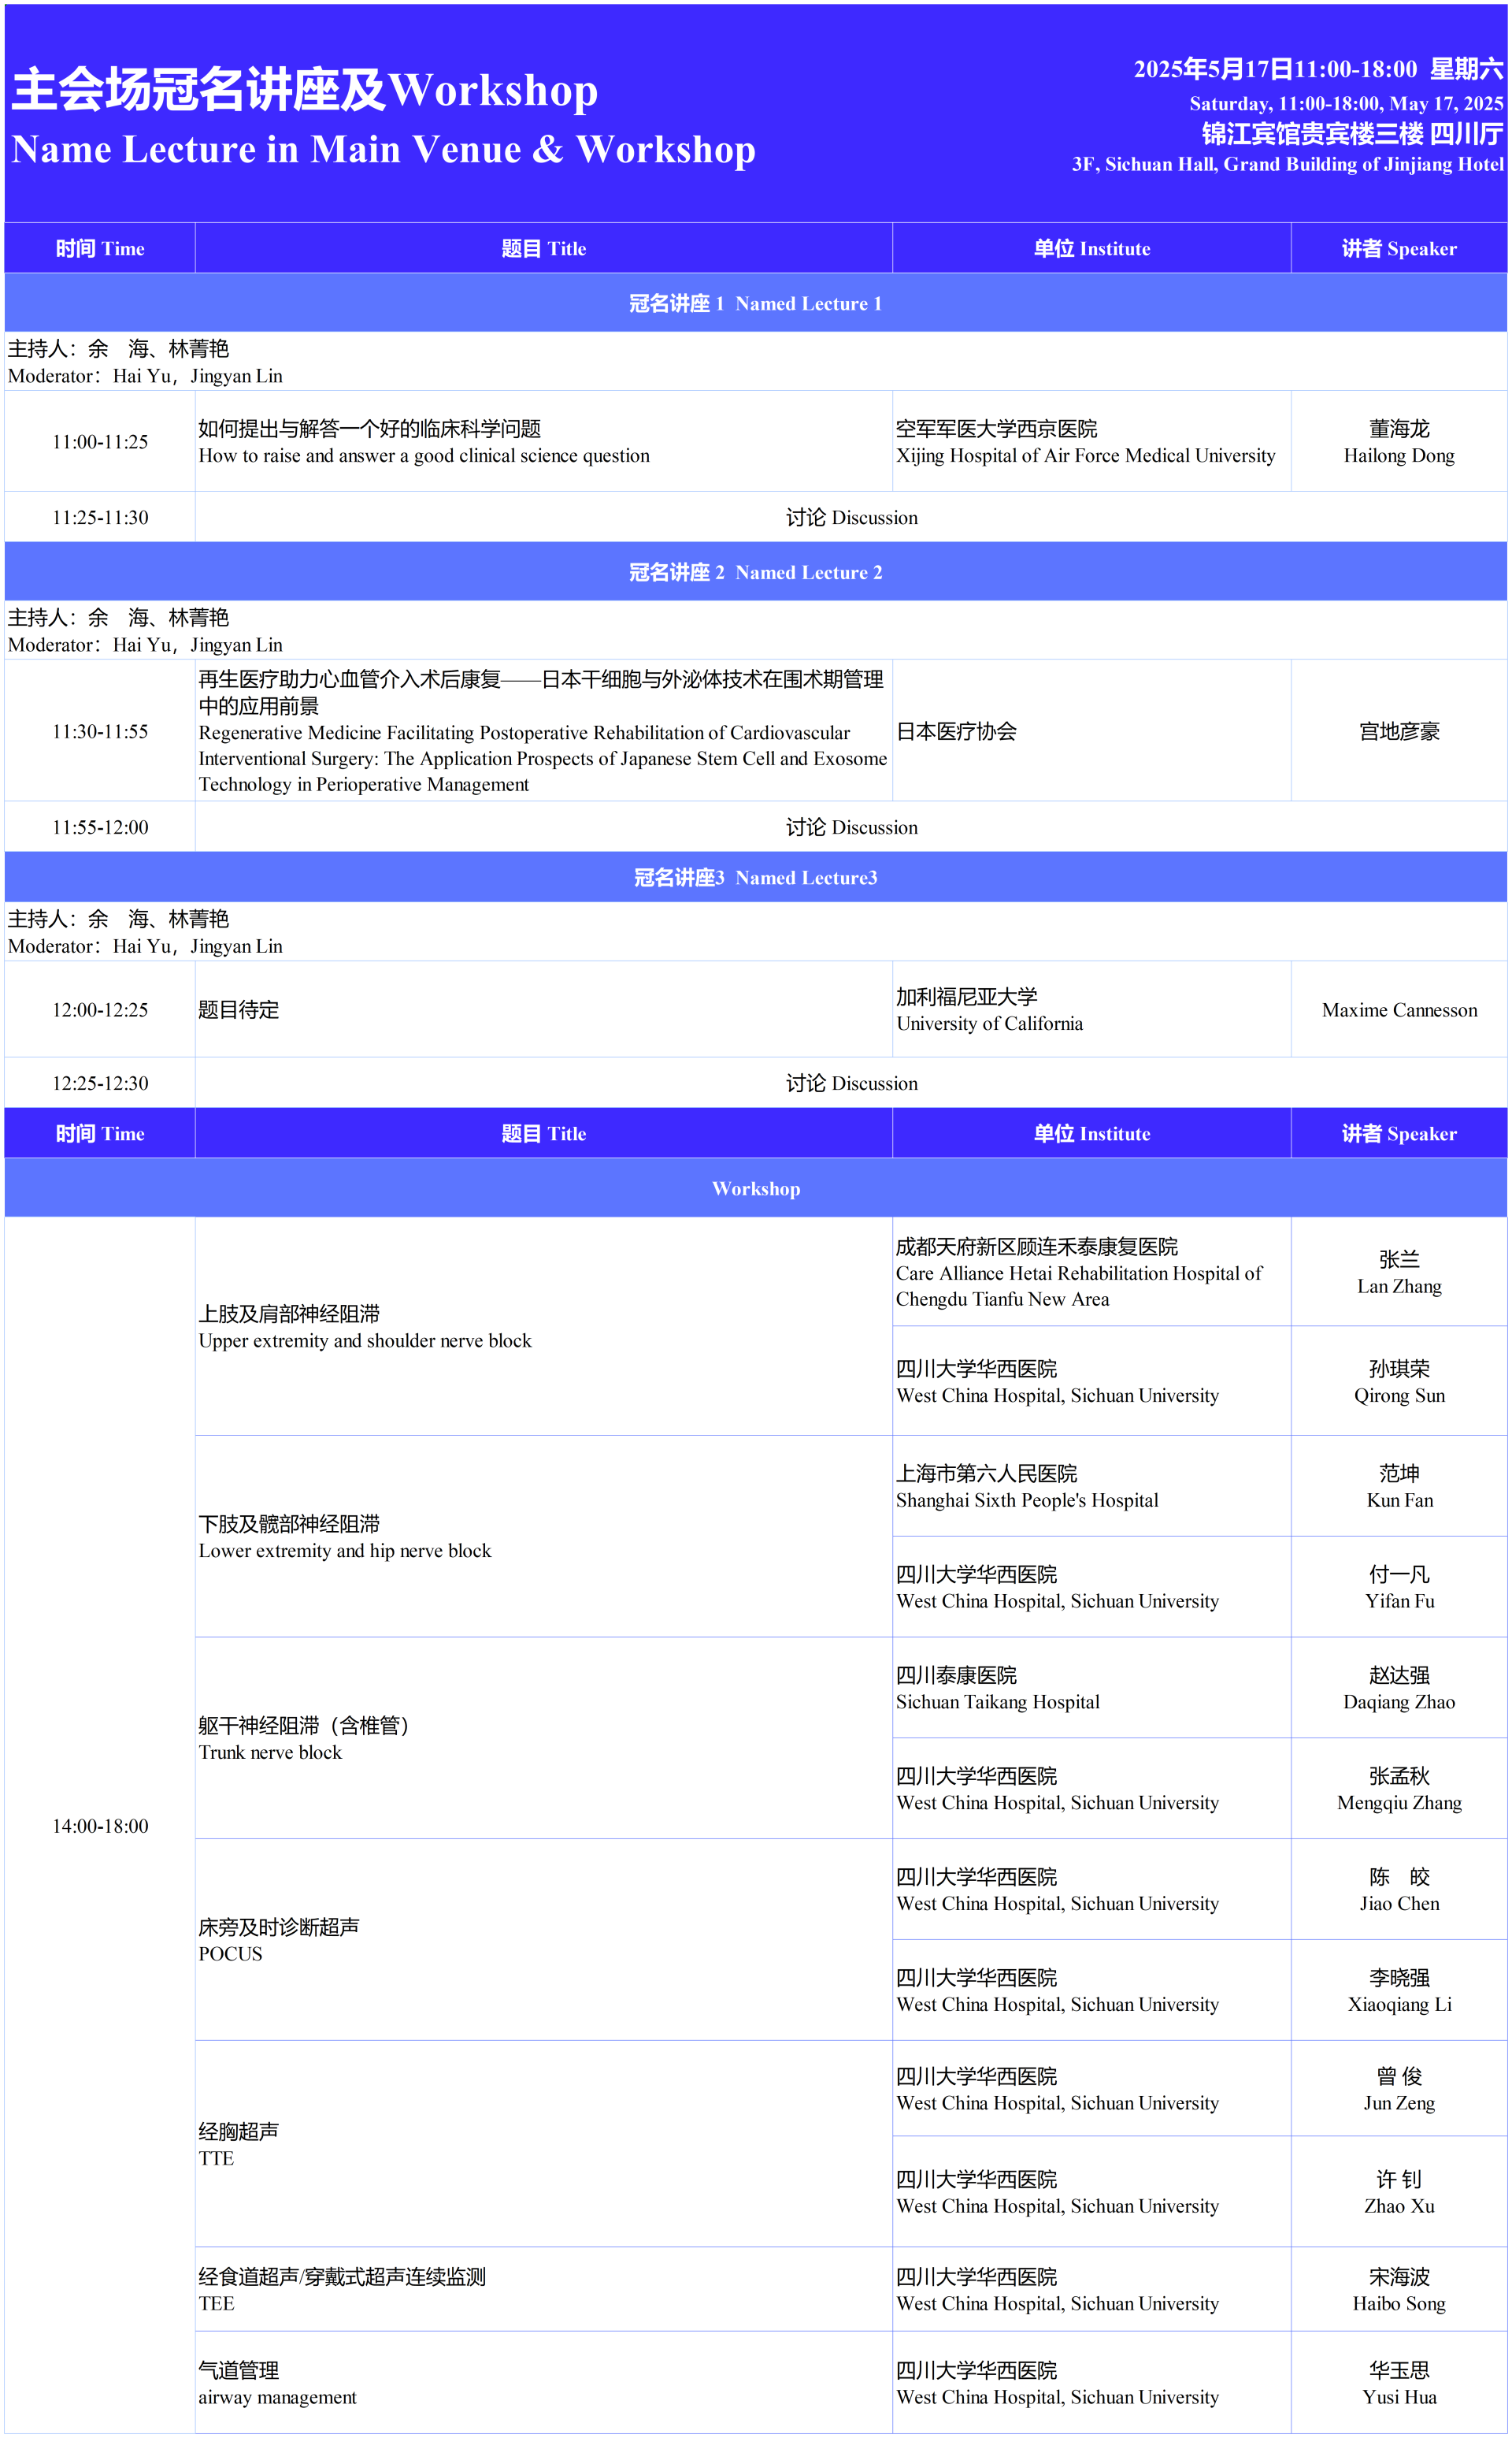Select speaker '宫地彦豪'
The height and width of the screenshot is (2438, 1512).
pyautogui.click(x=1399, y=731)
